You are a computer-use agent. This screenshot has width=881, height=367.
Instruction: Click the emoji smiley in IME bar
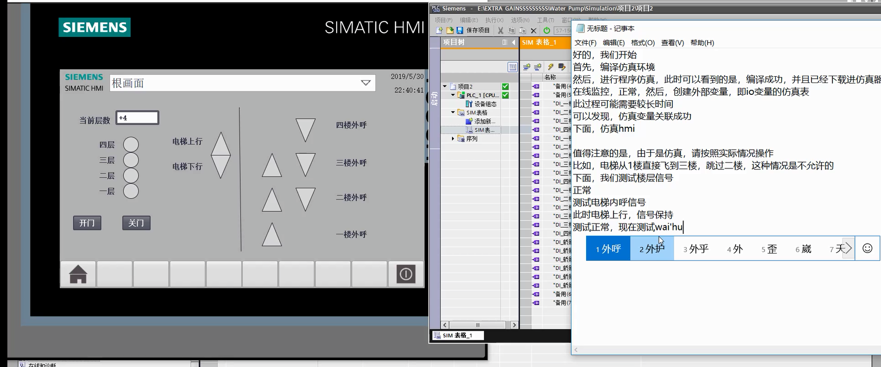868,249
